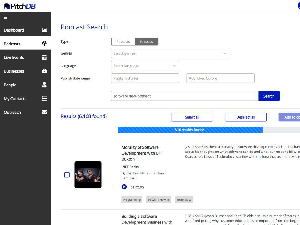Open Dashboard in the sidebar

[25, 30]
